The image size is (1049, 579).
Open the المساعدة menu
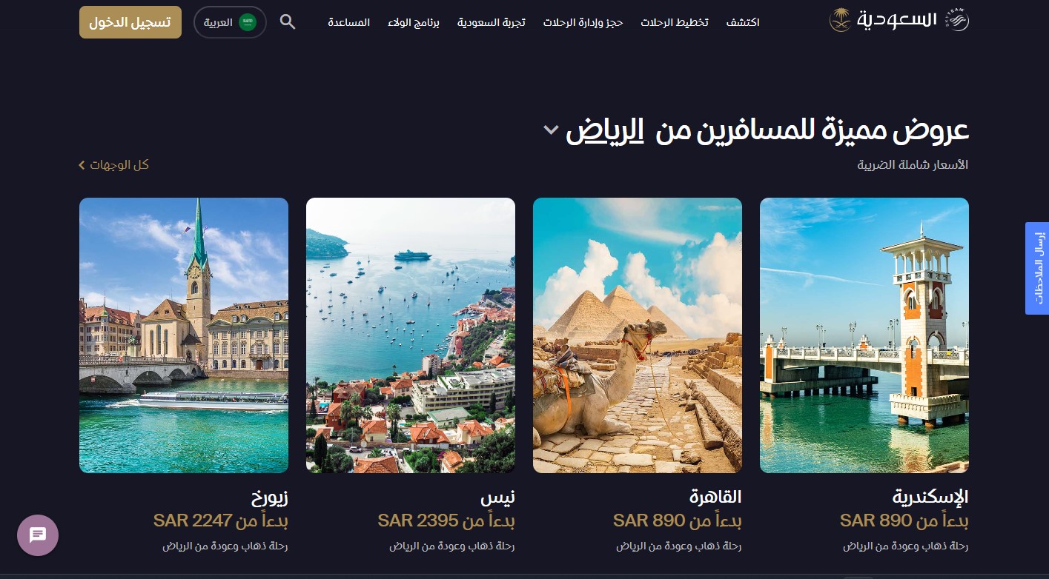click(x=349, y=22)
